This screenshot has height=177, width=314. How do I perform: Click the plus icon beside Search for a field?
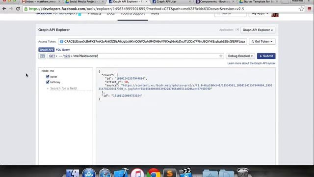48,88
